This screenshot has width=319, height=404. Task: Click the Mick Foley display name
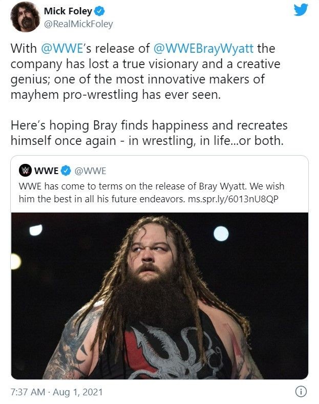68,11
